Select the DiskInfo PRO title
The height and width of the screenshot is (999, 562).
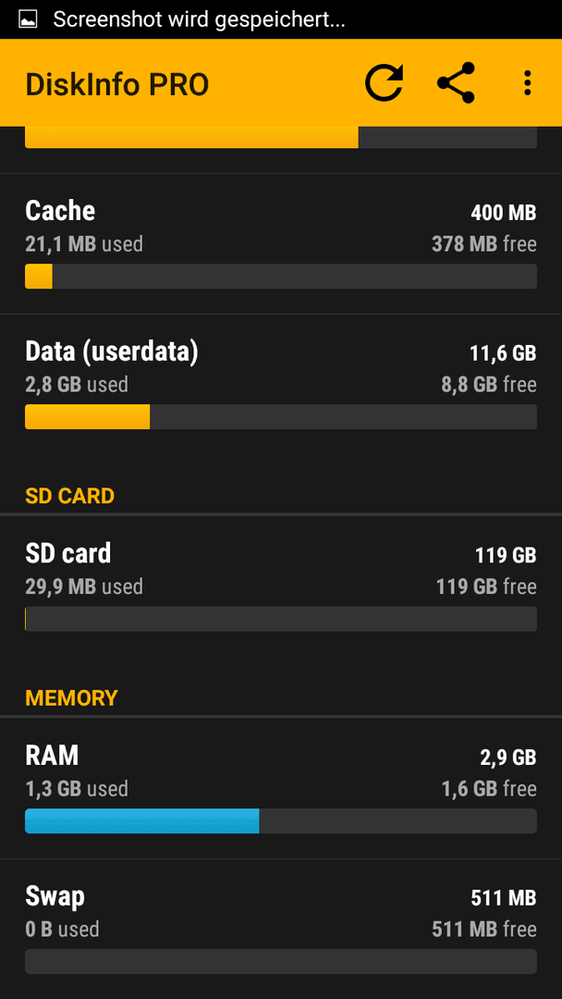[117, 84]
